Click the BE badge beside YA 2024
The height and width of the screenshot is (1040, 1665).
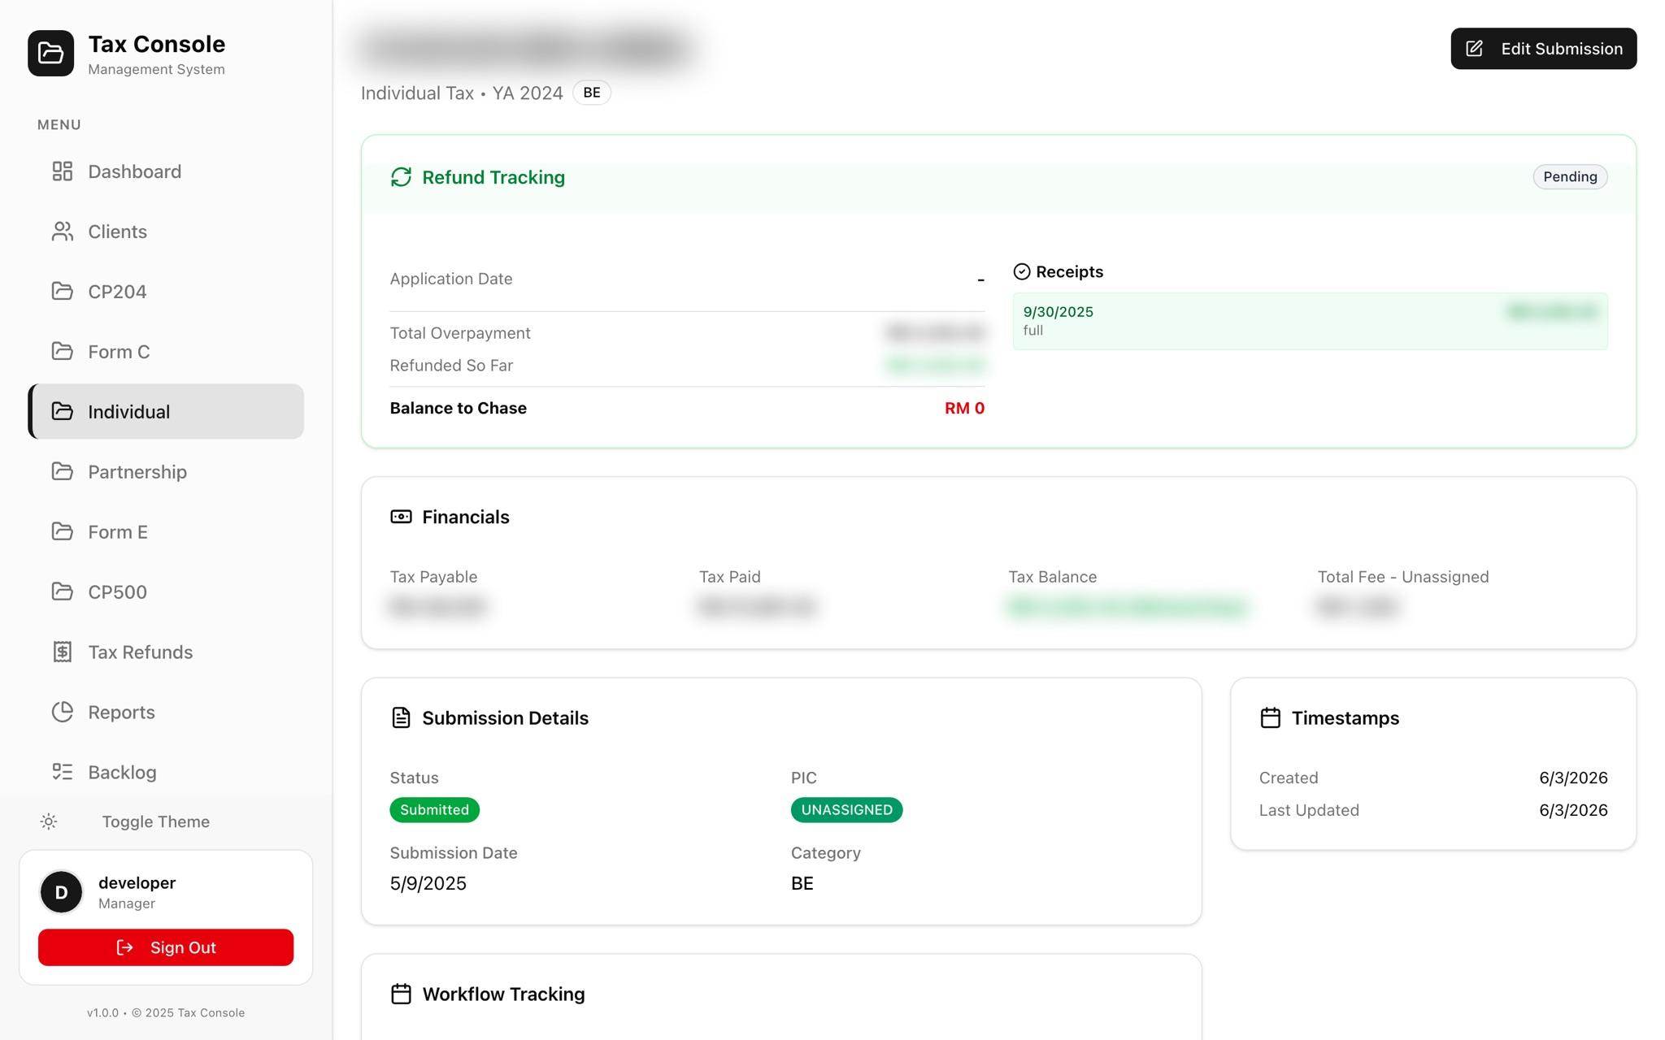[591, 93]
